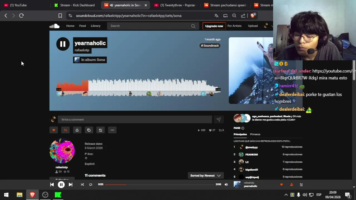Screen dimensions: 356x200
Task: Click the address bar share icon
Action: pos(243,16)
